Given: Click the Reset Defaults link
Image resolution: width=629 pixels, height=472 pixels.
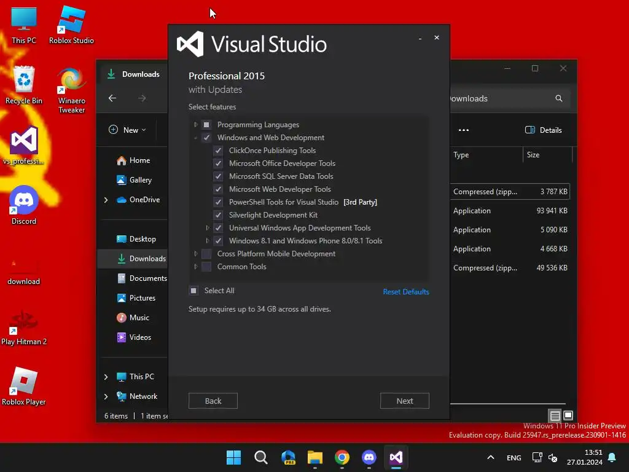Looking at the screenshot, I should coord(406,292).
